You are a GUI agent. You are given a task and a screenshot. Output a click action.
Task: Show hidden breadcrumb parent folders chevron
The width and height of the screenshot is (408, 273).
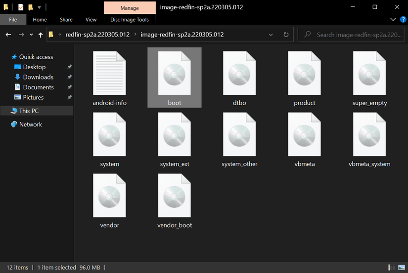60,34
